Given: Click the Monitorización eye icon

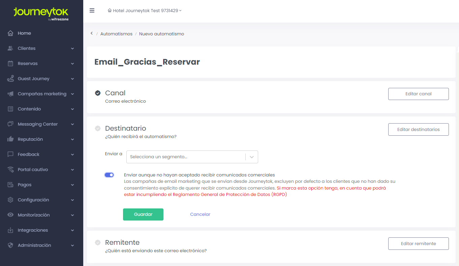Looking at the screenshot, I should click(10, 215).
